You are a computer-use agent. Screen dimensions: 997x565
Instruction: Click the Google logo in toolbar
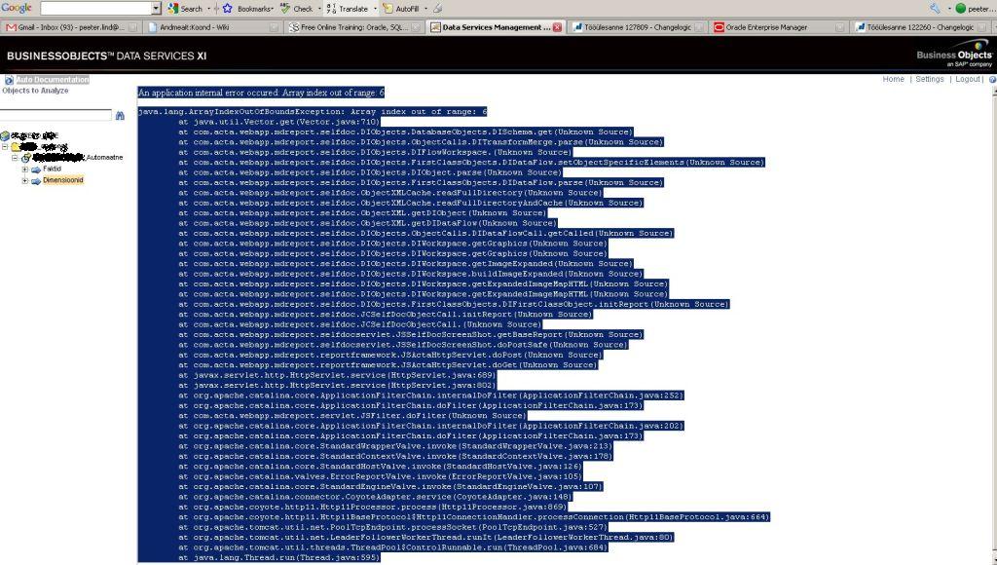pos(17,8)
